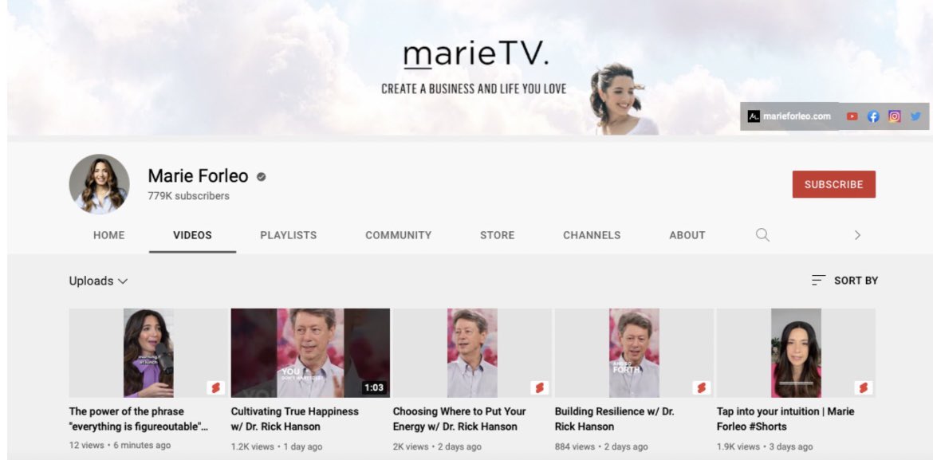Switch to the CHANNELS tab
Viewport: 933px width, 460px height.
pyautogui.click(x=592, y=235)
